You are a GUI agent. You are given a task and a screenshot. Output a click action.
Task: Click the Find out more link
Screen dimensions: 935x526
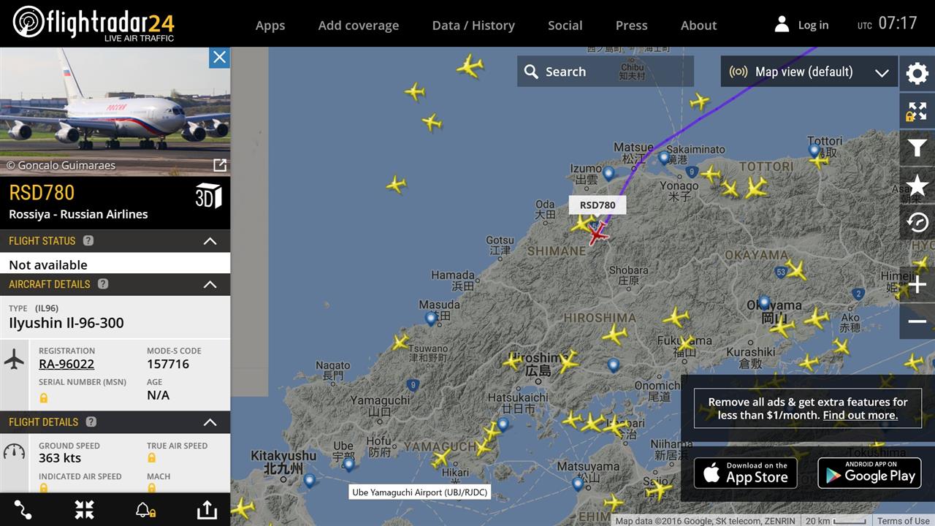coord(860,415)
